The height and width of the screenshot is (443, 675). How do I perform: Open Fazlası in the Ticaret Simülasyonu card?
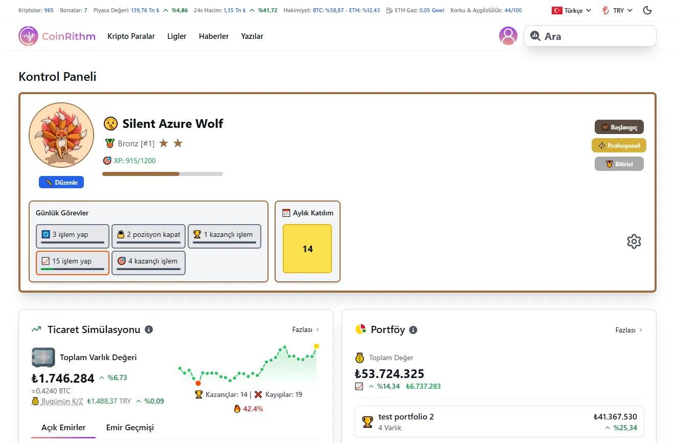[x=305, y=329]
